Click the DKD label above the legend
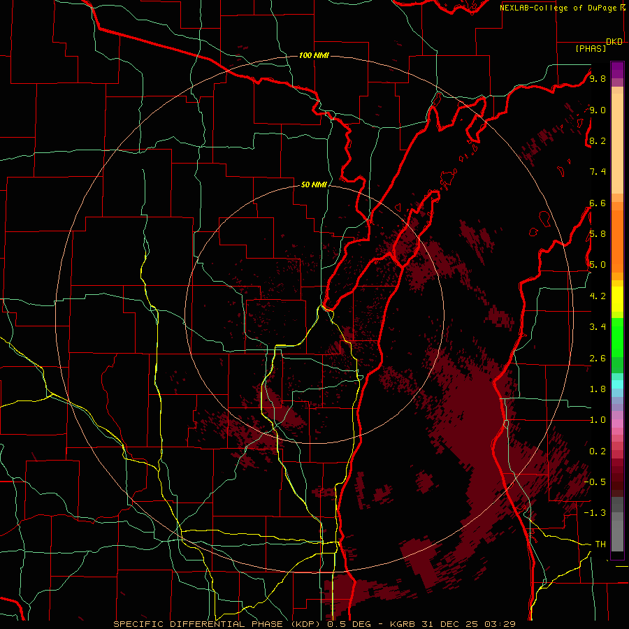The height and width of the screenshot is (629, 629). coord(614,42)
